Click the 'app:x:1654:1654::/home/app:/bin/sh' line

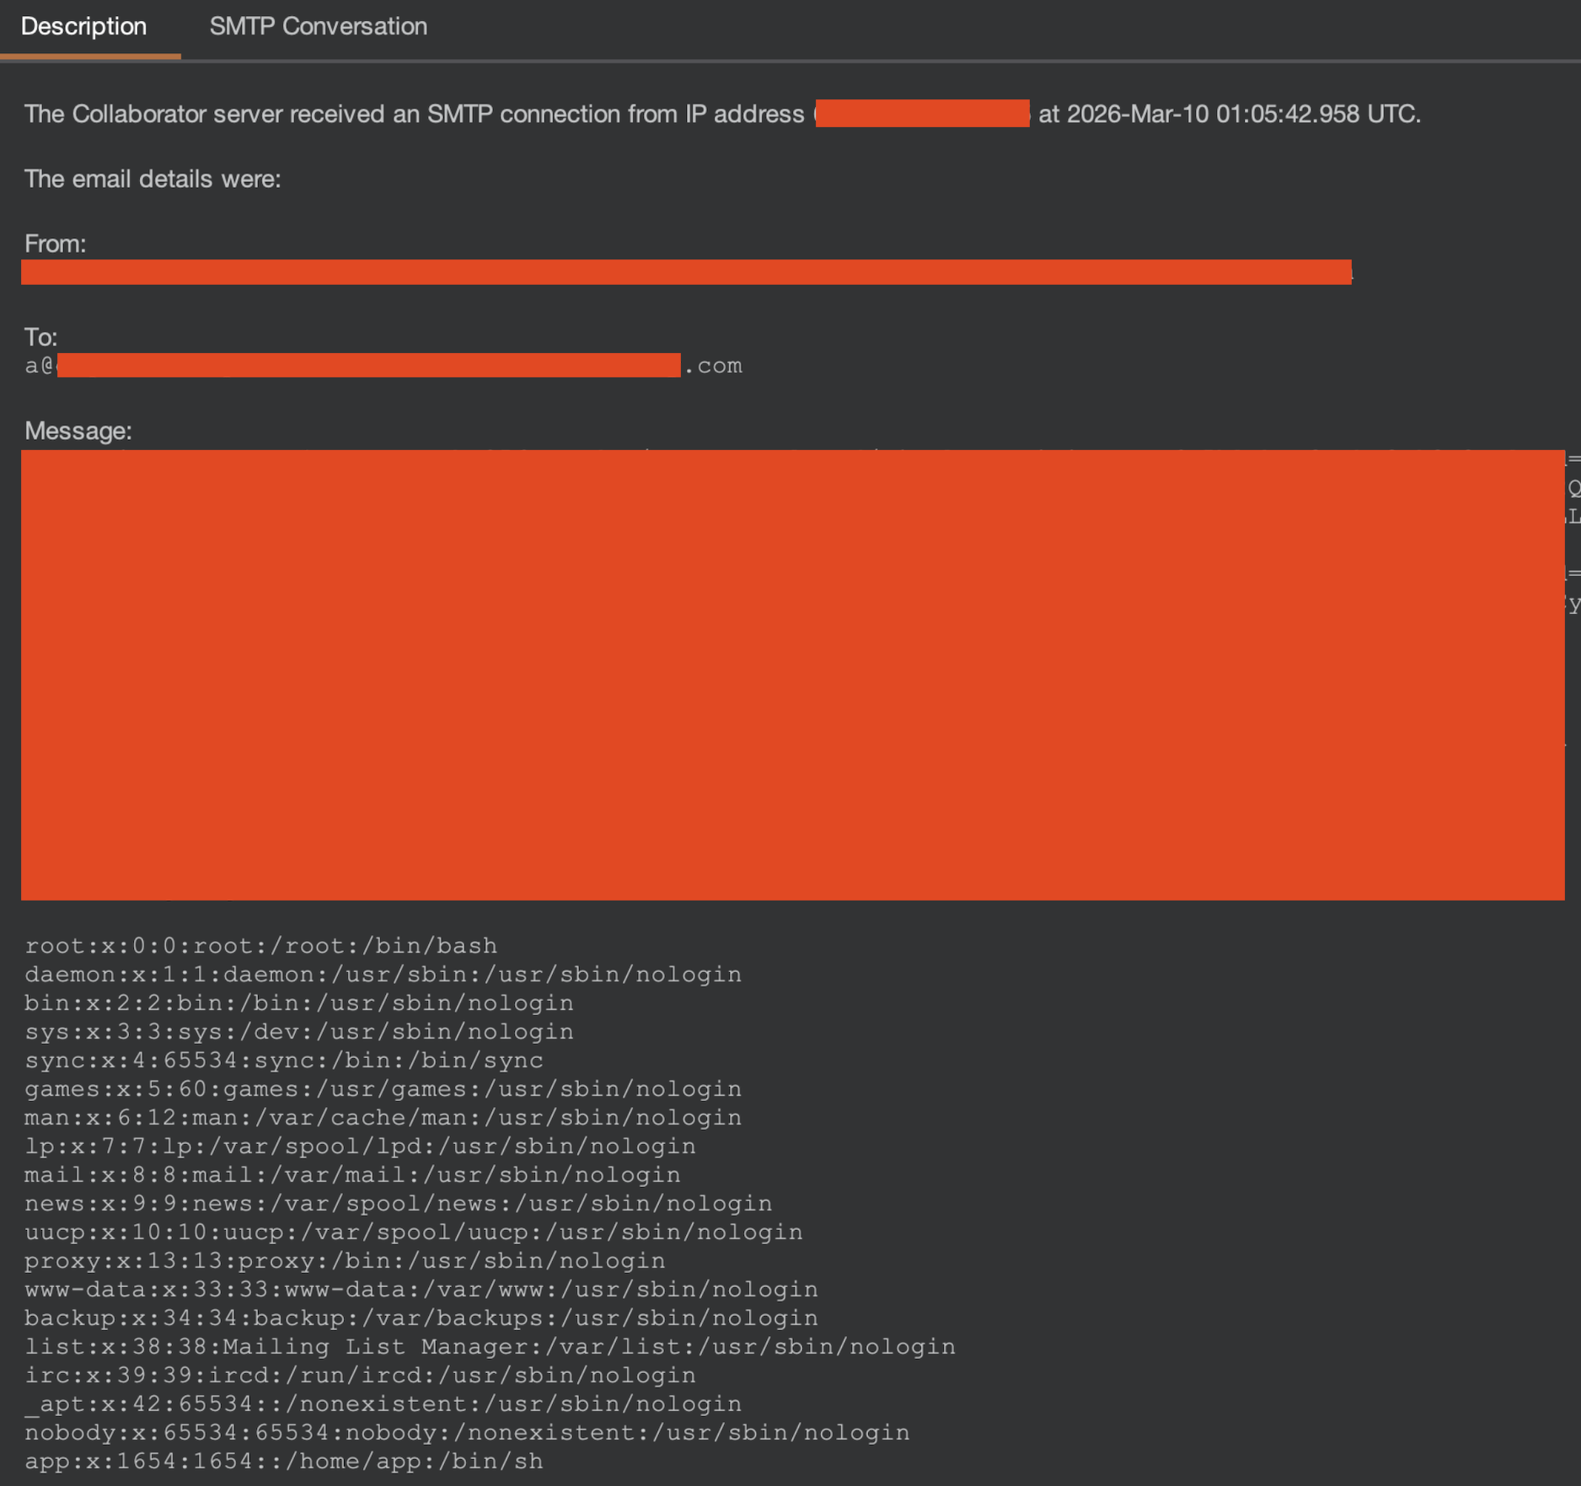click(x=284, y=1462)
